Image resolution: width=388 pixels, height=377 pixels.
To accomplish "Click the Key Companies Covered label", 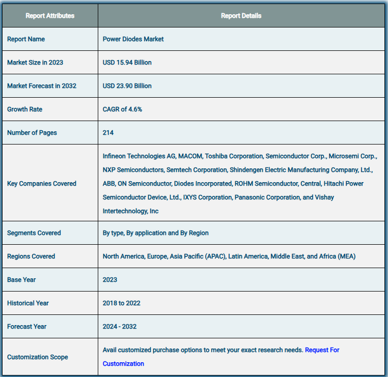I will pyautogui.click(x=42, y=184).
